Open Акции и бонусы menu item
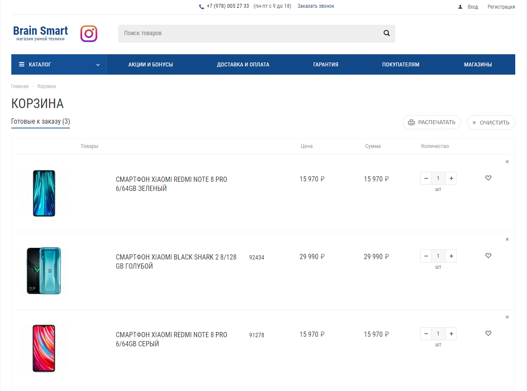The height and width of the screenshot is (391, 527). 151,65
